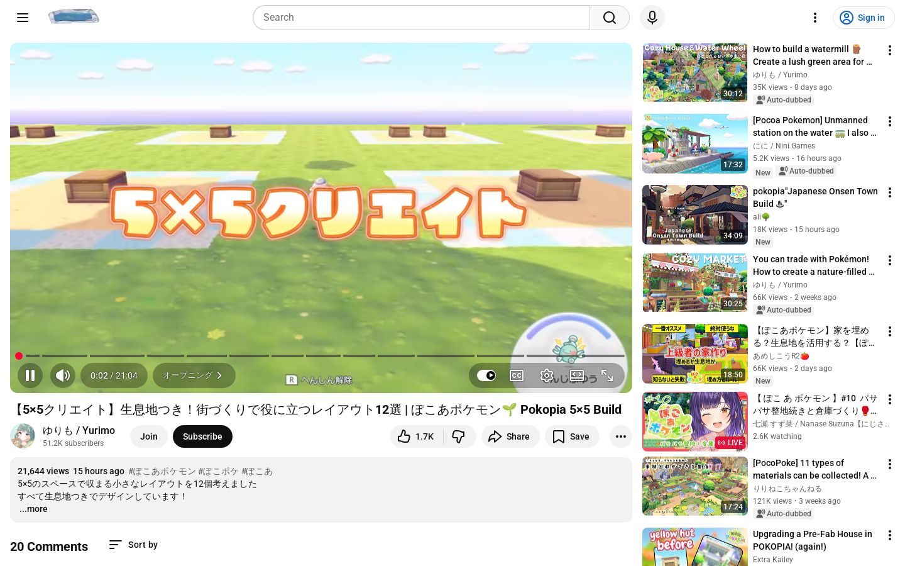
Task: Open the watermill build video thumbnail
Action: tap(695, 72)
